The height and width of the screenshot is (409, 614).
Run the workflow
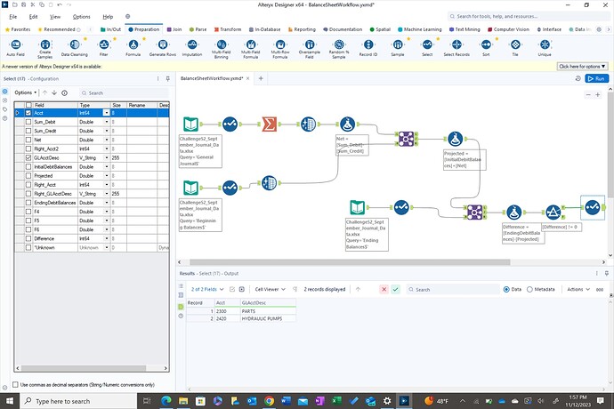coord(596,78)
